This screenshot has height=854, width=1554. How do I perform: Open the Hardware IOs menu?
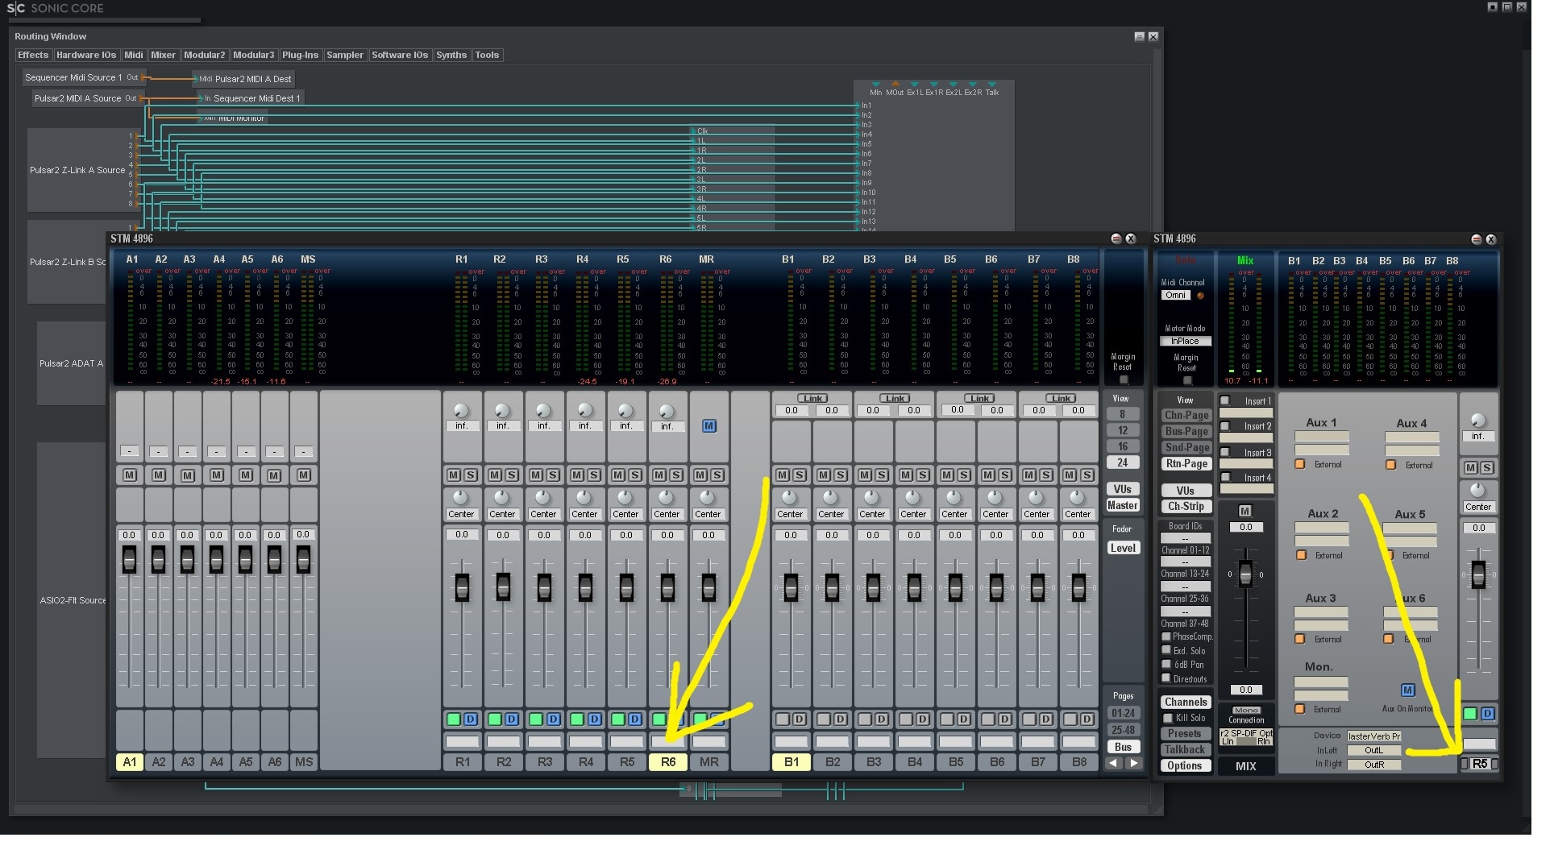point(86,55)
